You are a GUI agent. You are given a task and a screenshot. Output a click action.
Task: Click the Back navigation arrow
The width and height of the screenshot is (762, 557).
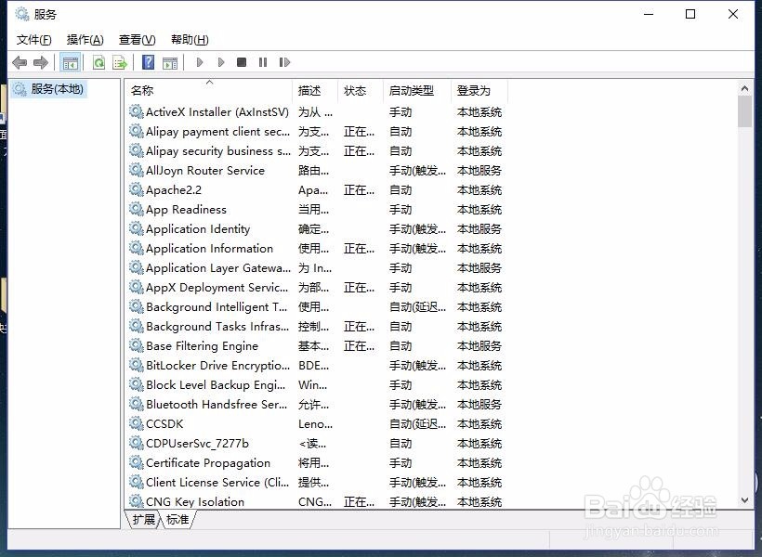click(19, 62)
